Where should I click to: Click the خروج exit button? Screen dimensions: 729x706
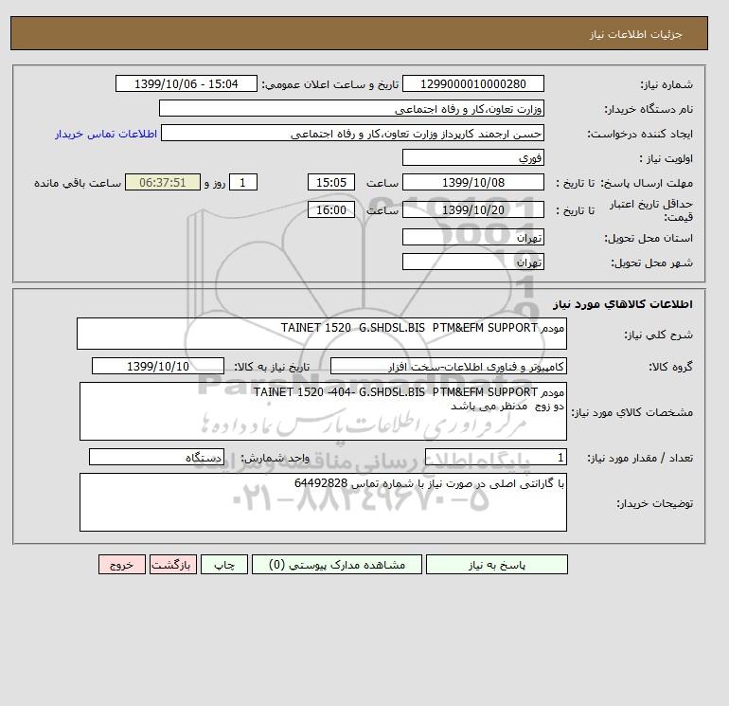122,565
